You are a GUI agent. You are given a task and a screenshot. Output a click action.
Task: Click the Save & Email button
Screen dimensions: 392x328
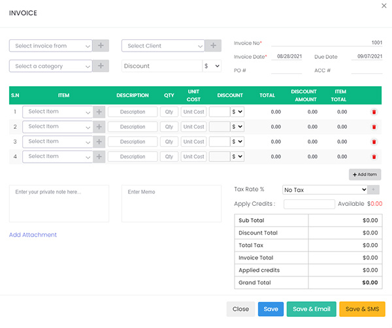point(312,309)
